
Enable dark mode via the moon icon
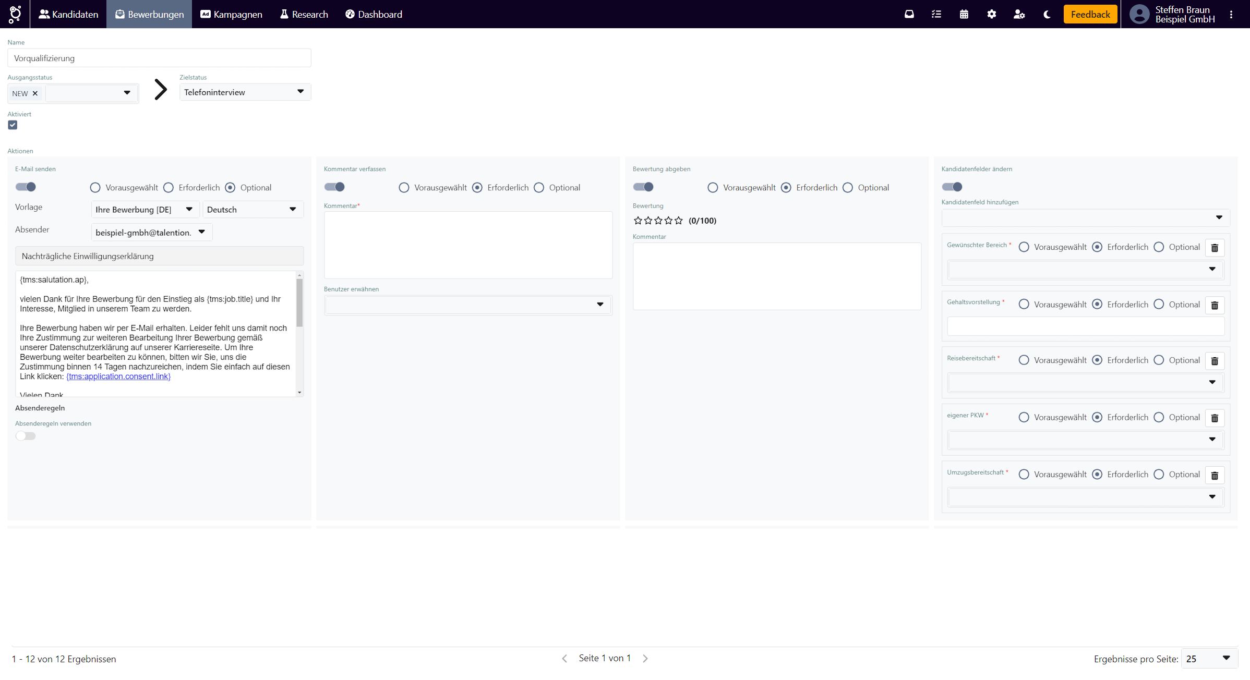tap(1047, 14)
